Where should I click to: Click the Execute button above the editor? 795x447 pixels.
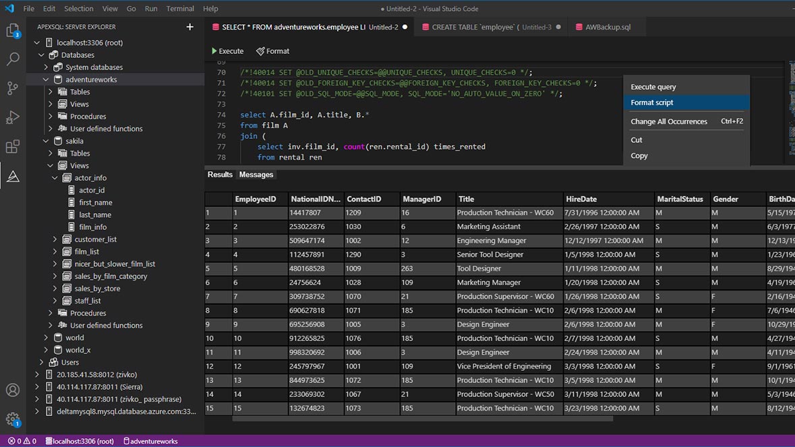point(227,51)
